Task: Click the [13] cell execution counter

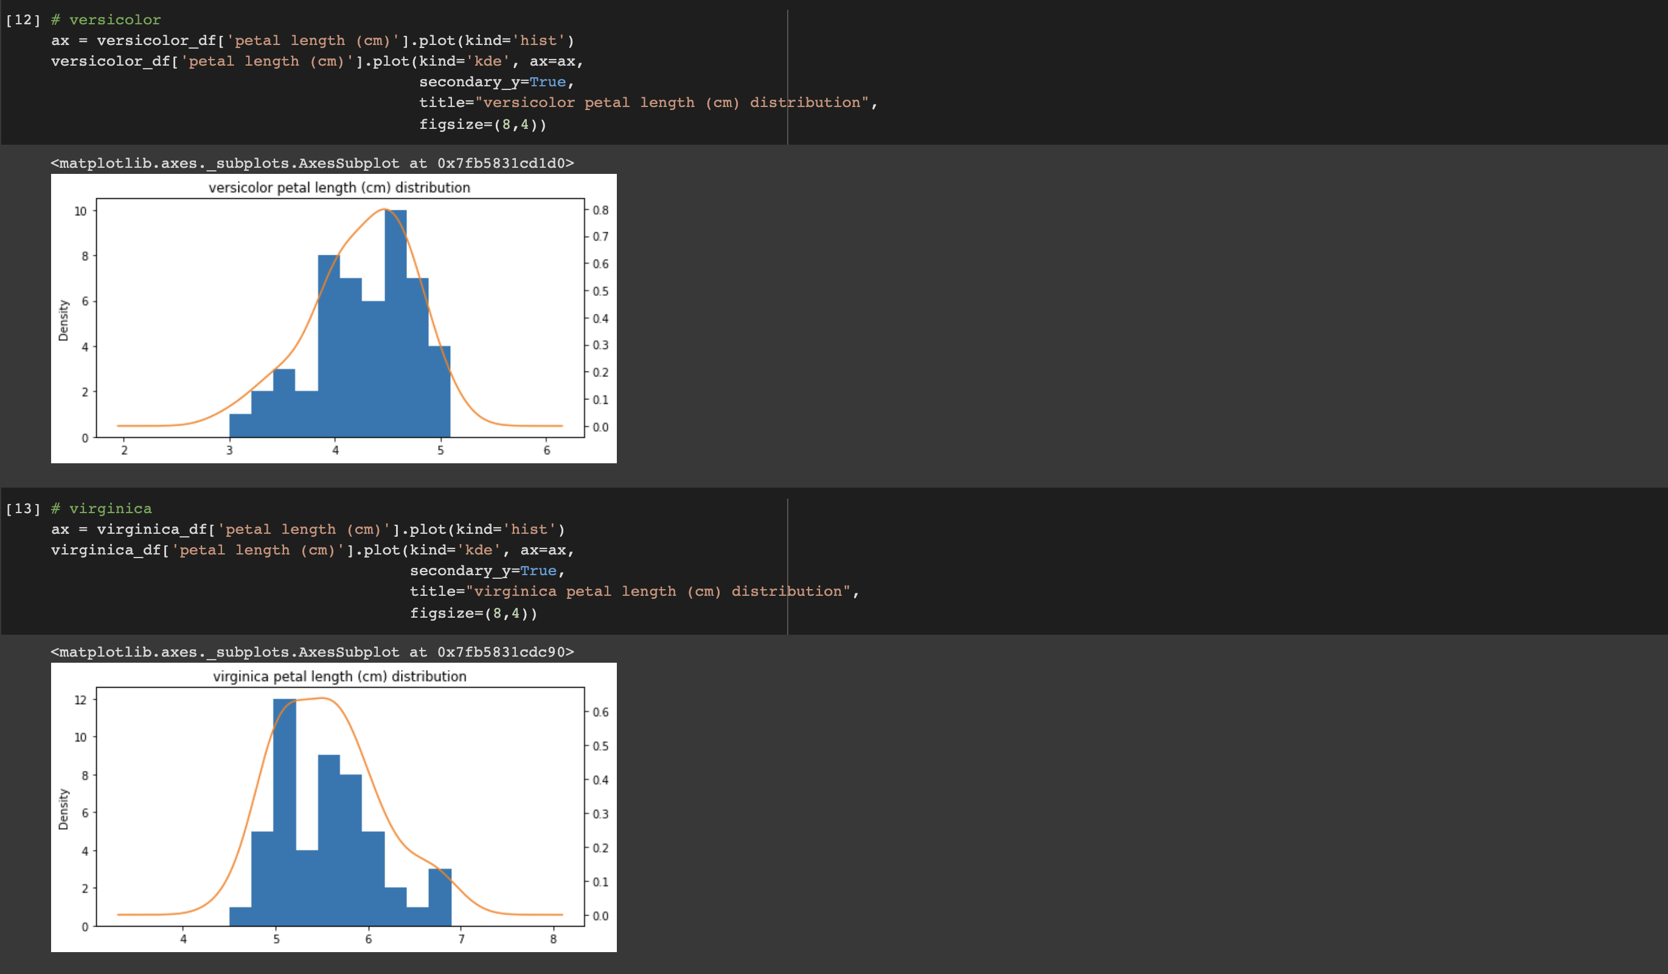Action: coord(23,508)
